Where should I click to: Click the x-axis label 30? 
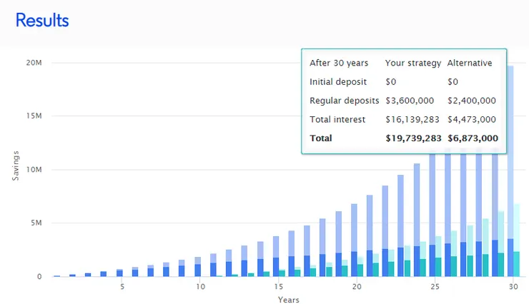512,287
